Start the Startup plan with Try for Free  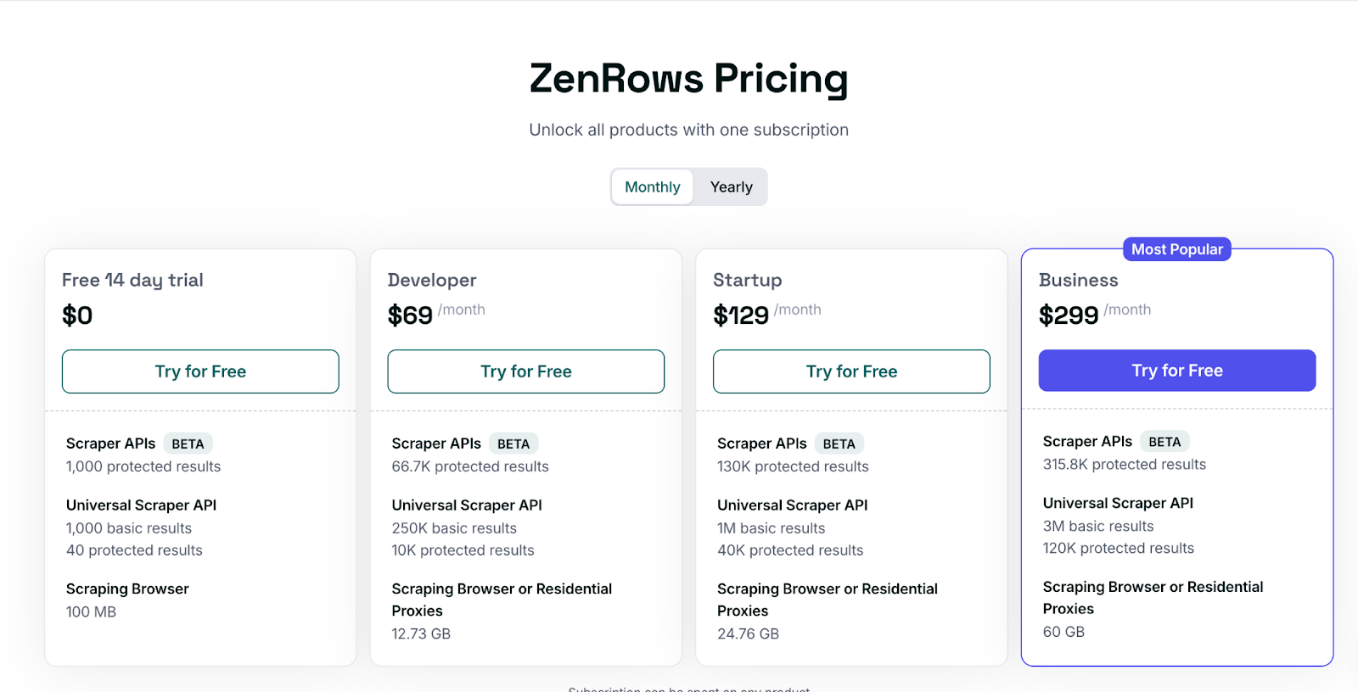[851, 371]
